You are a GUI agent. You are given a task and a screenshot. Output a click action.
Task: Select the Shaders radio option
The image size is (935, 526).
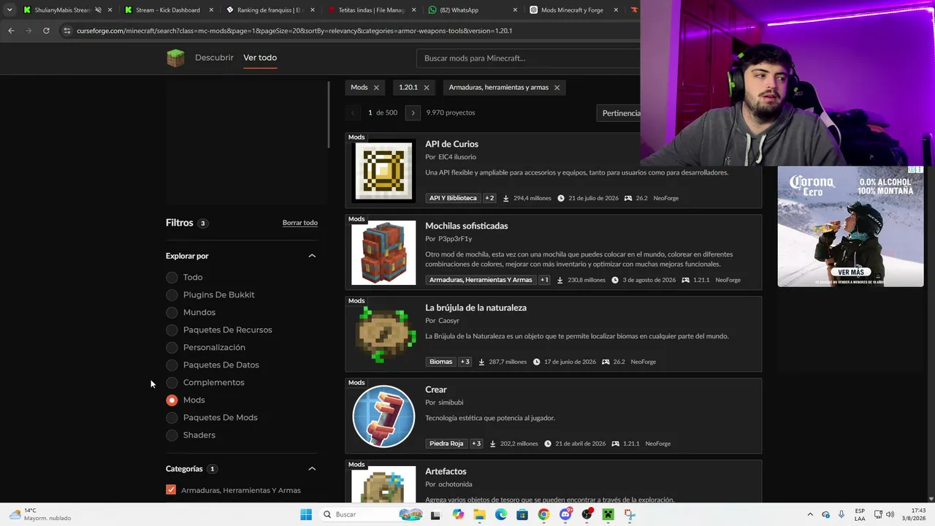172,435
